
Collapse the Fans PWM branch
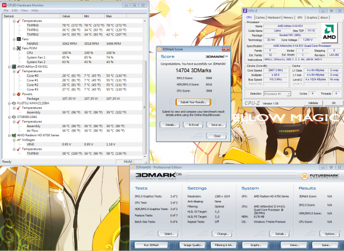click(14, 48)
